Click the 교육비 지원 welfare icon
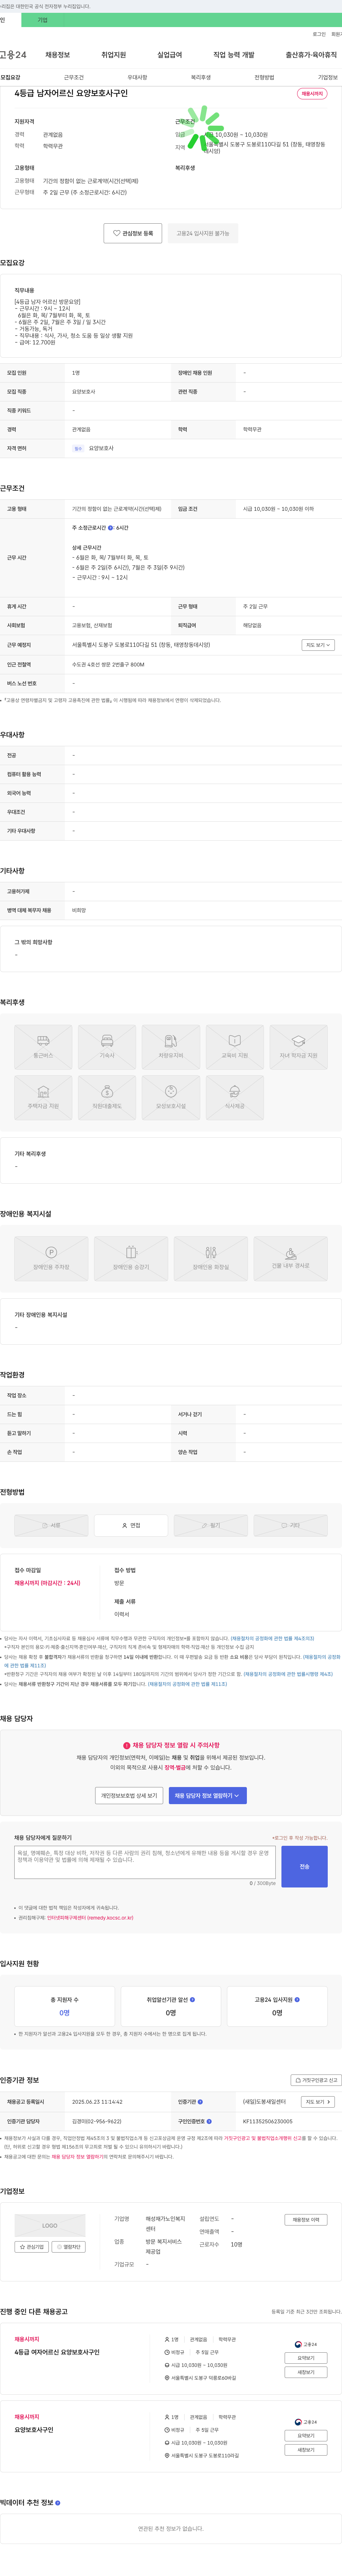Image resolution: width=342 pixels, height=2576 pixels. [235, 1046]
